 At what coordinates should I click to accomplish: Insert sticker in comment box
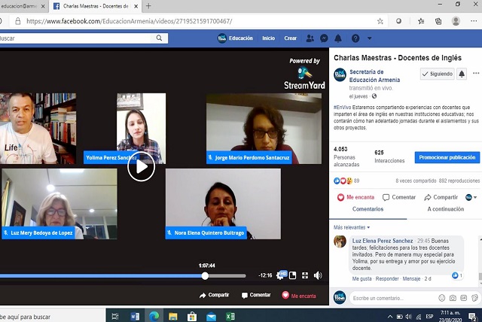[x=474, y=298]
